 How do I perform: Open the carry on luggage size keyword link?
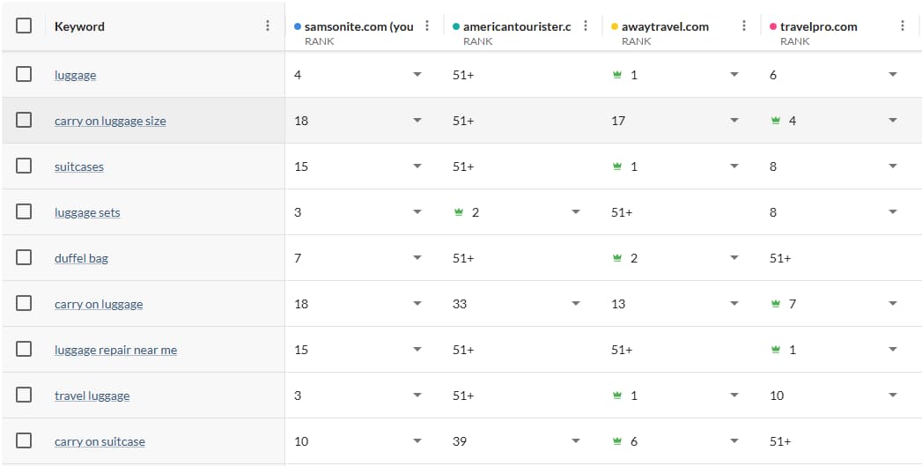point(110,121)
